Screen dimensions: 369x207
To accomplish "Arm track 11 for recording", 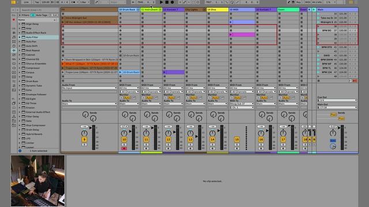I will point(146,148).
